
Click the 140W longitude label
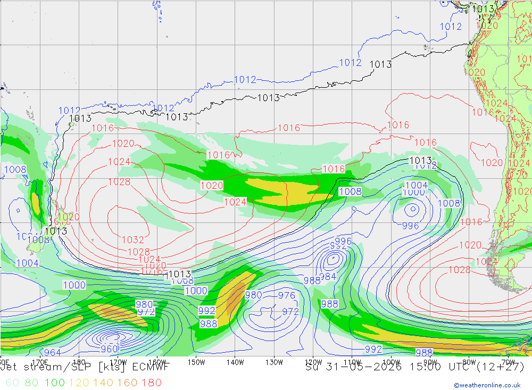(x=235, y=362)
